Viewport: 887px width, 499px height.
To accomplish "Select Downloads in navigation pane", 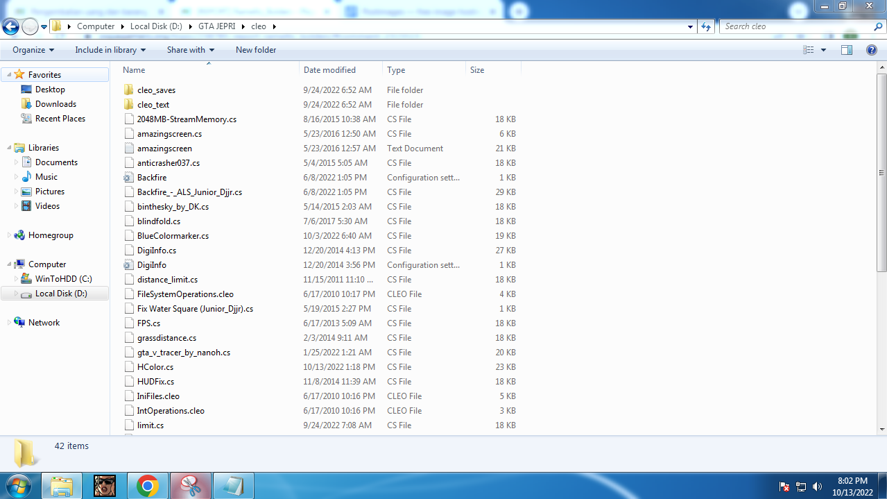I will [x=55, y=104].
